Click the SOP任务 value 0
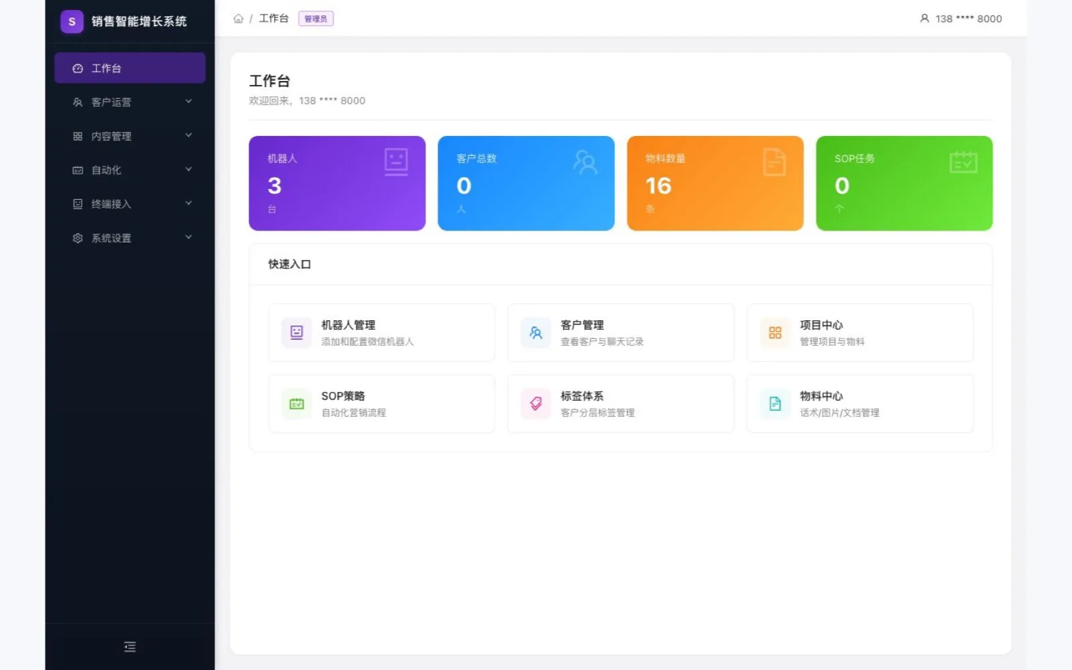Viewport: 1072px width, 670px height. [842, 186]
